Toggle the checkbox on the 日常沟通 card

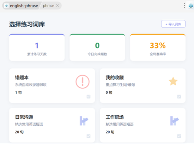click(x=89, y=136)
